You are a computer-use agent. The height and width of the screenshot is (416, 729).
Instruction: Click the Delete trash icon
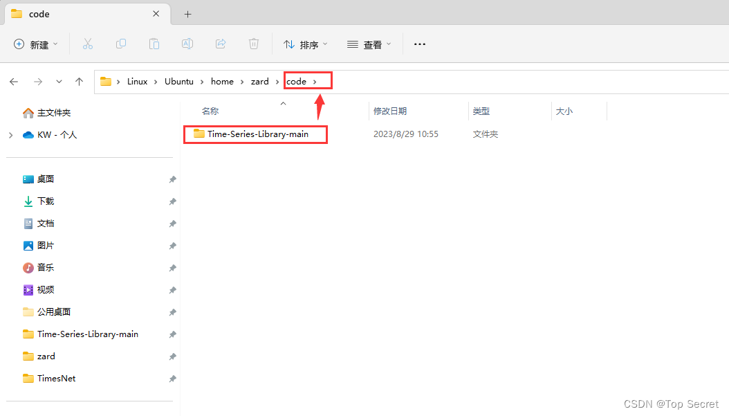point(253,44)
